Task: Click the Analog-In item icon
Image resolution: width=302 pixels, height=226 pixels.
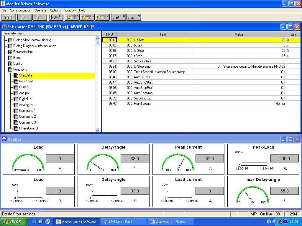Action: pos(16,105)
